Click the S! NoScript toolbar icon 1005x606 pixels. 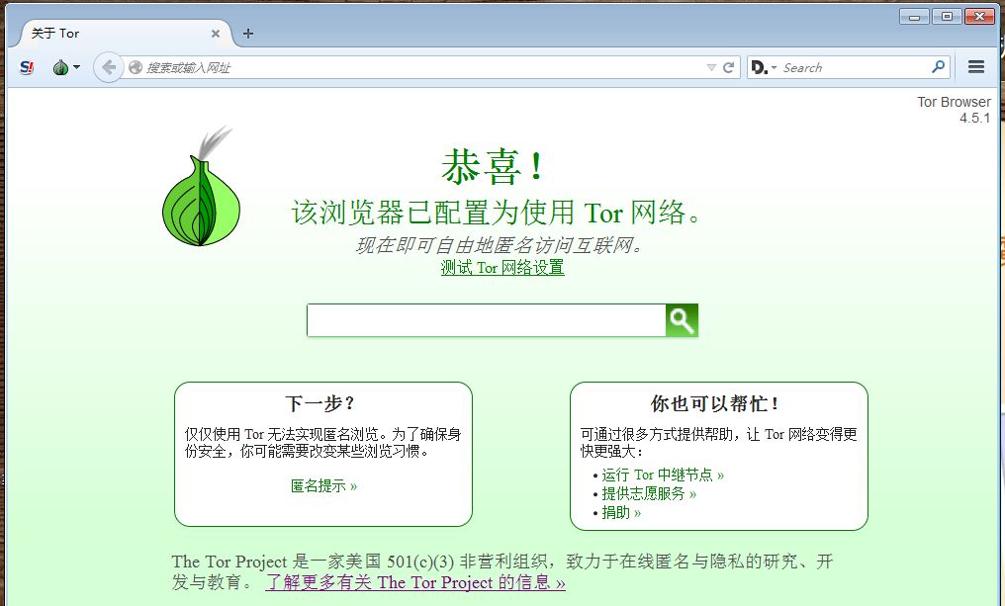[27, 67]
